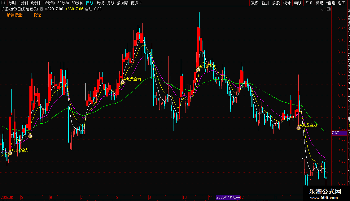350x201 pixels.
Task: Click the 2025/11/10 date marker on timeline
Action: click(228, 197)
